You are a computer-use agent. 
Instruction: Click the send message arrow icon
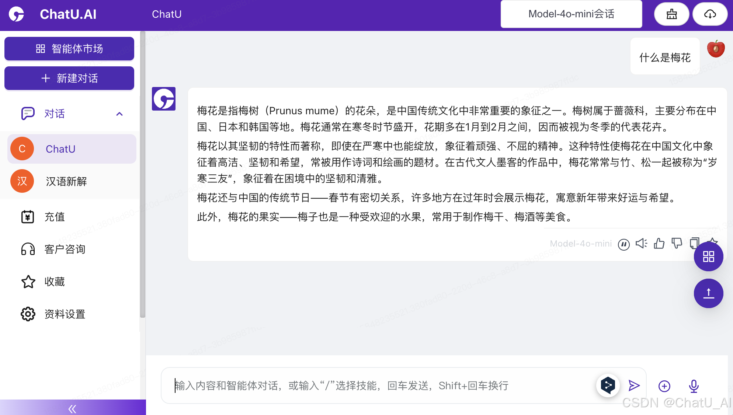pyautogui.click(x=634, y=386)
